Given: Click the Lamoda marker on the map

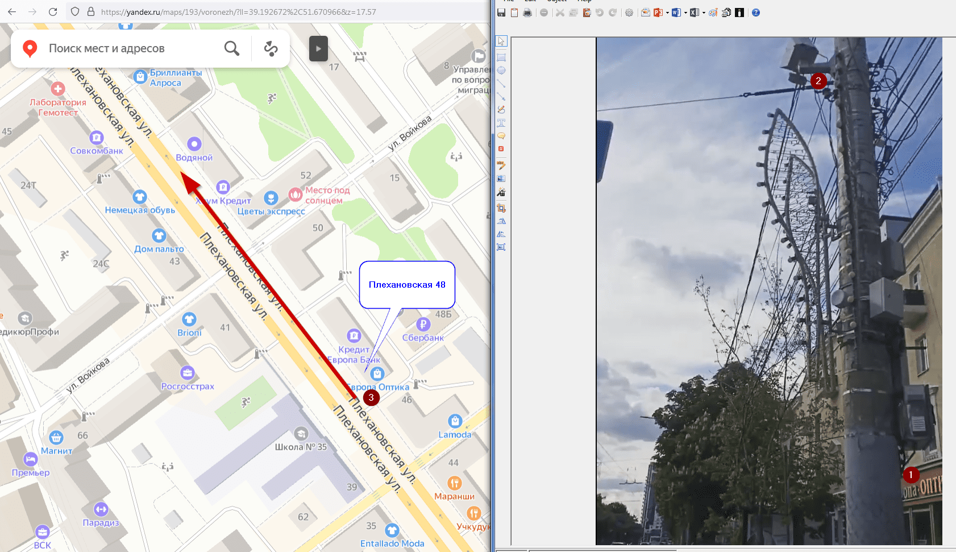Looking at the screenshot, I should pos(455,421).
